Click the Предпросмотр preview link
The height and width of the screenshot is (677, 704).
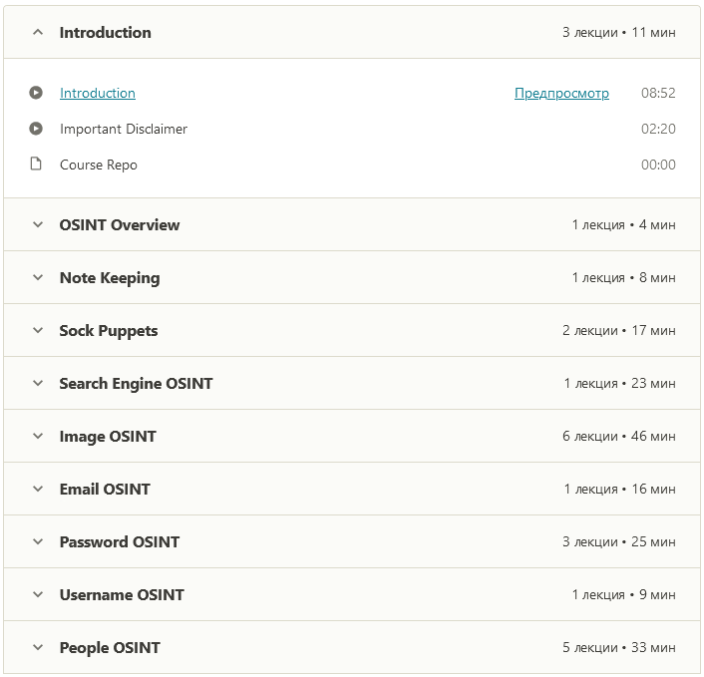[x=561, y=93]
